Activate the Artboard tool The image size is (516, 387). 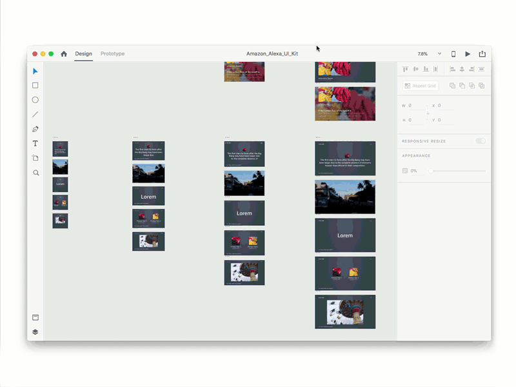(35, 158)
